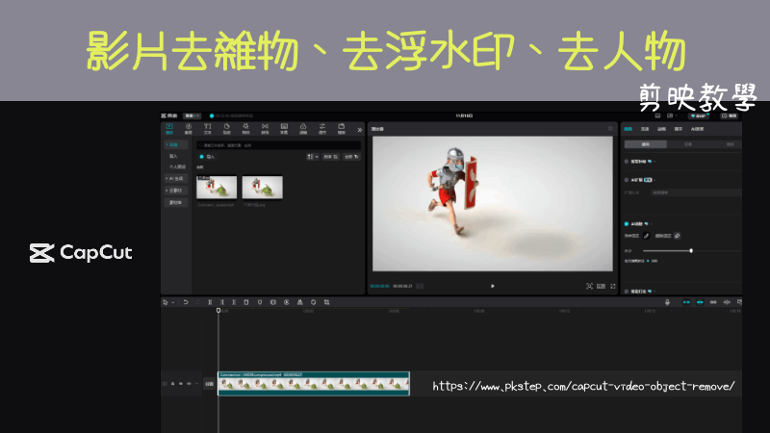Select the second png image thumbnail
The height and width of the screenshot is (433, 770).
(262, 188)
